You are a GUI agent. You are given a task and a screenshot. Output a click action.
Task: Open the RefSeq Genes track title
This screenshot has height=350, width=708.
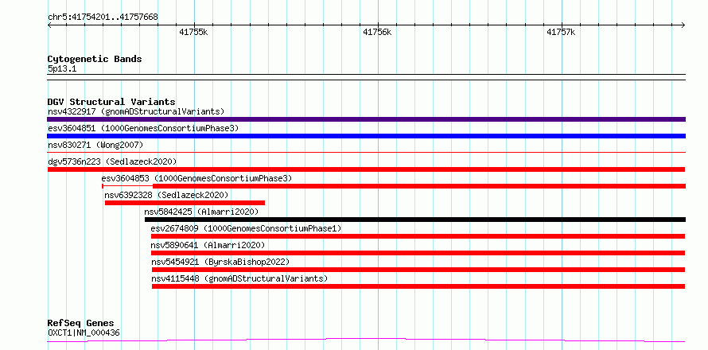81,324
